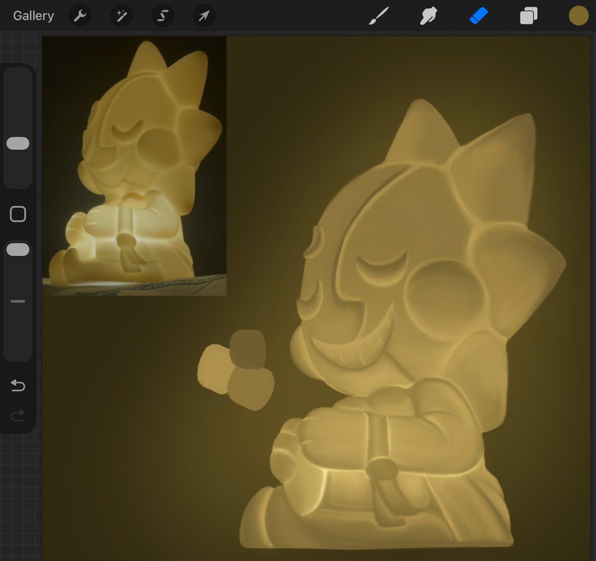Image resolution: width=596 pixels, height=561 pixels.
Task: Return to the Gallery
Action: 33,15
